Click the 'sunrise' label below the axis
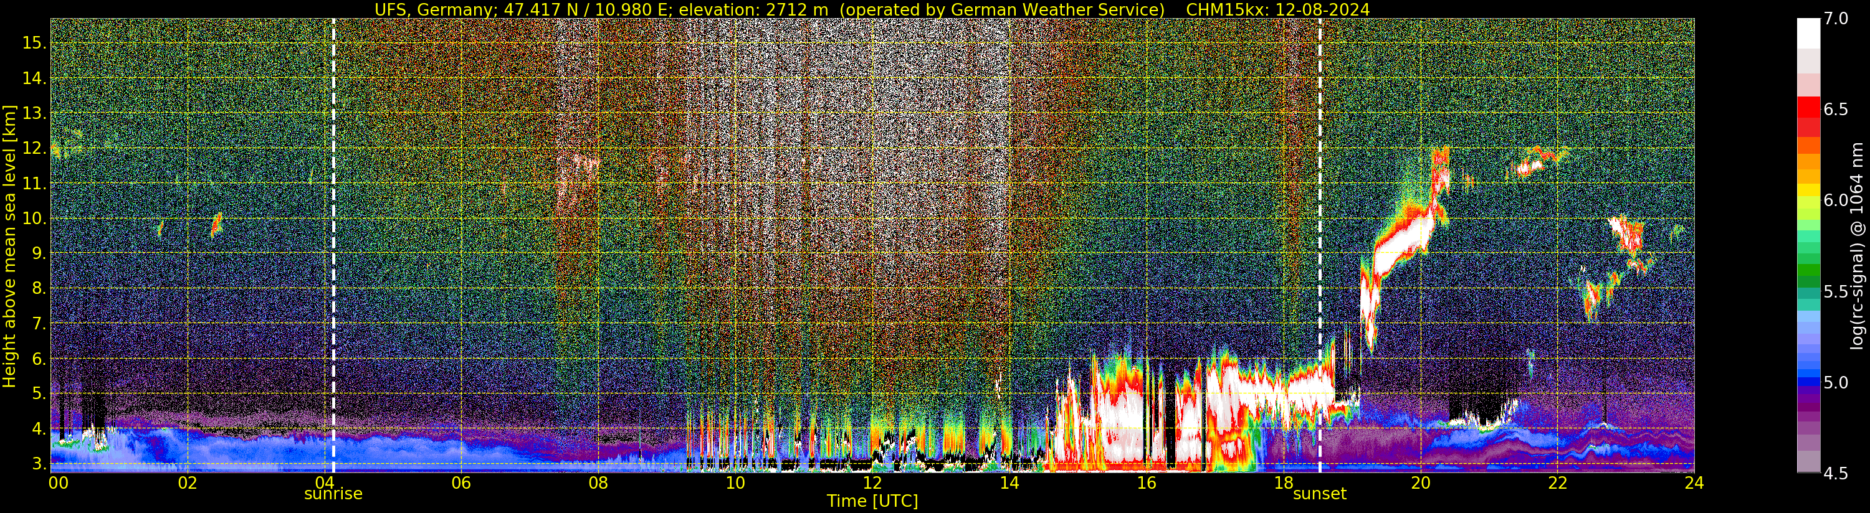The image size is (1870, 513). [x=333, y=494]
